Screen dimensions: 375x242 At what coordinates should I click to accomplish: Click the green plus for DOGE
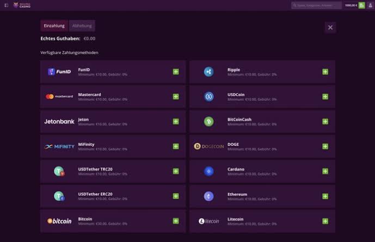[325, 146]
